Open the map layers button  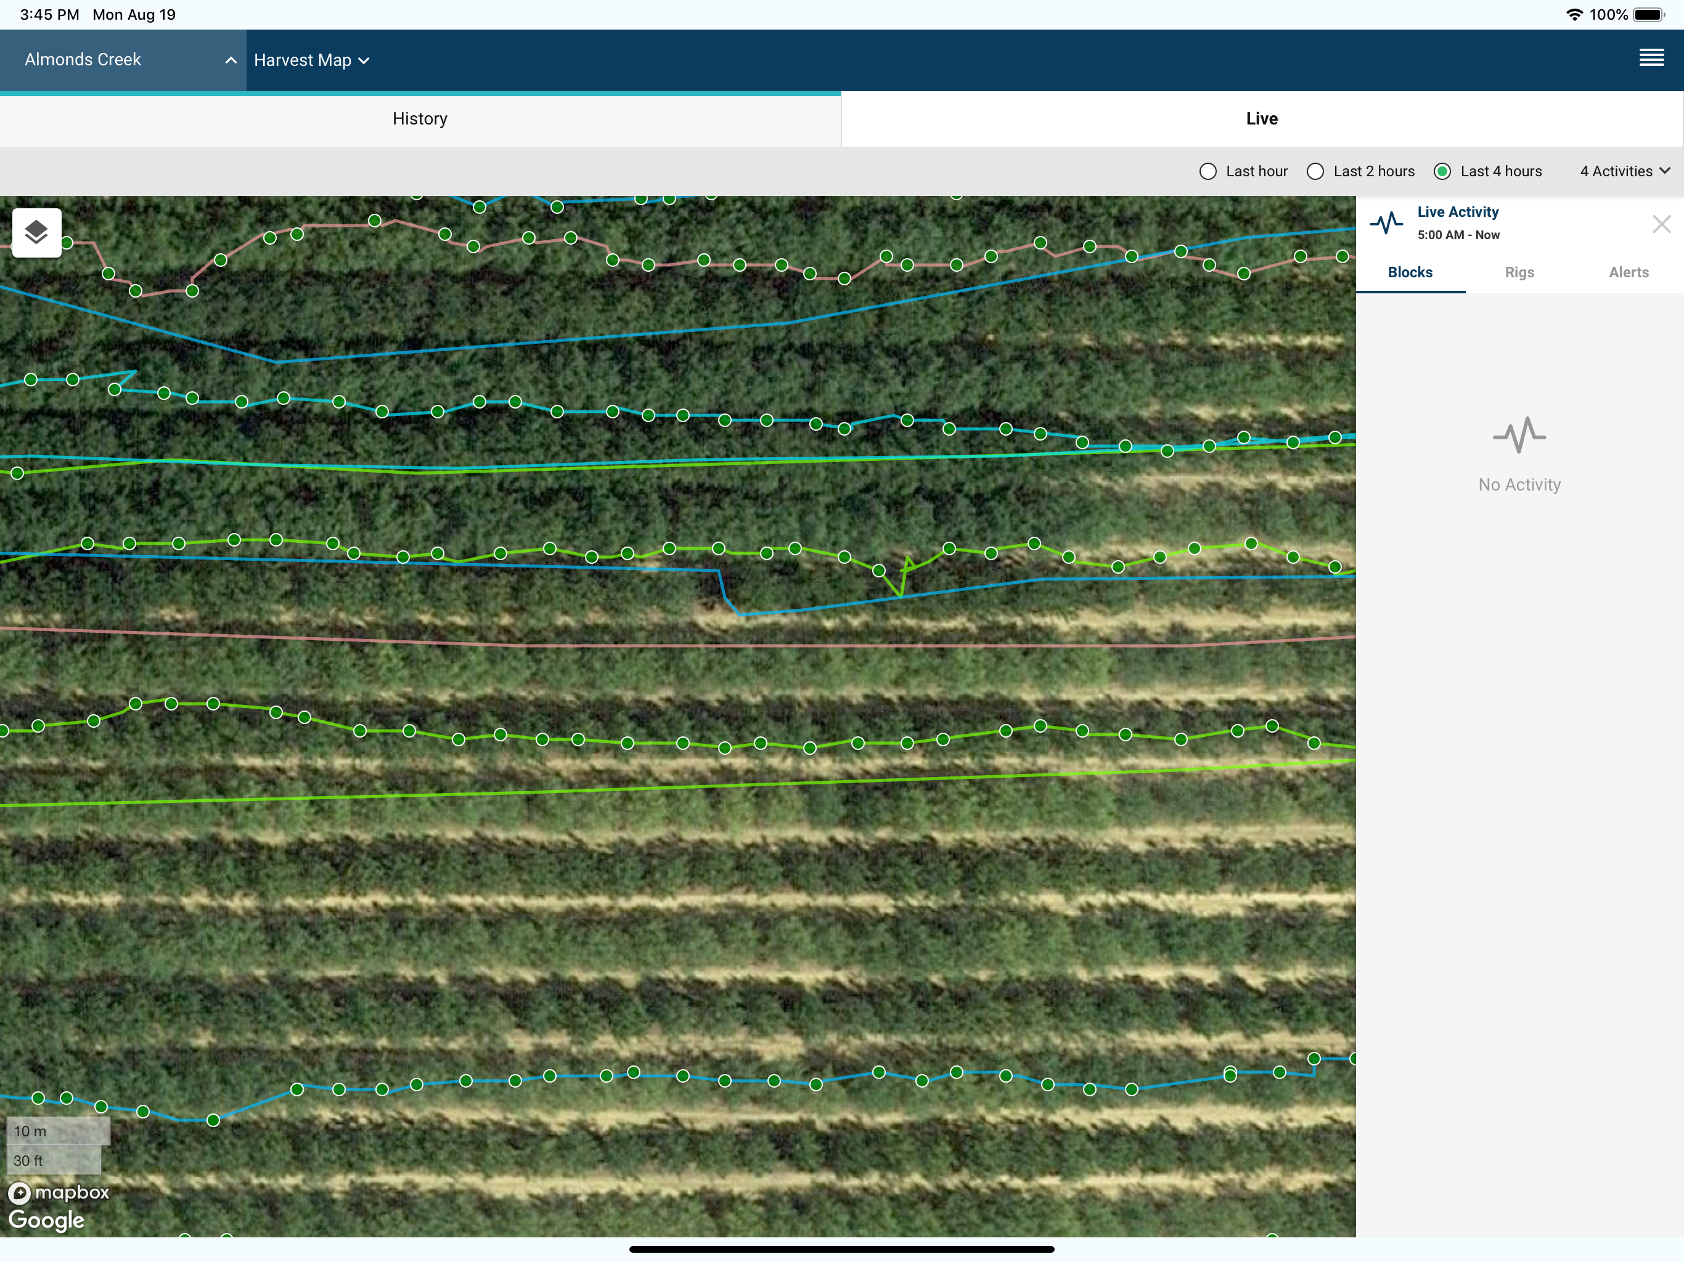pos(36,232)
